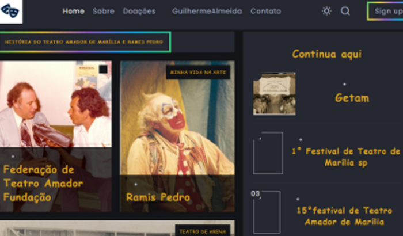Open the Getam post link
Image resolution: width=403 pixels, height=236 pixels.
tap(352, 98)
